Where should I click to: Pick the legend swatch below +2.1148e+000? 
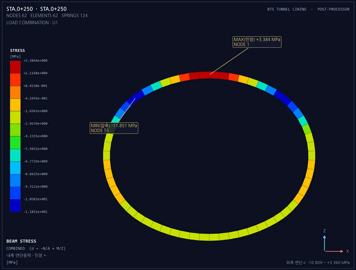click(15, 79)
